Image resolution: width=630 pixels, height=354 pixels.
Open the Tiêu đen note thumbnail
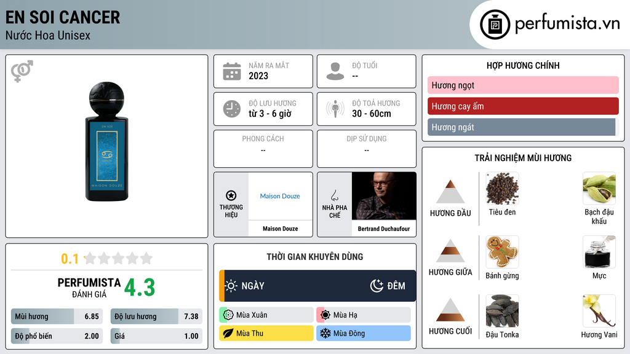click(x=502, y=188)
